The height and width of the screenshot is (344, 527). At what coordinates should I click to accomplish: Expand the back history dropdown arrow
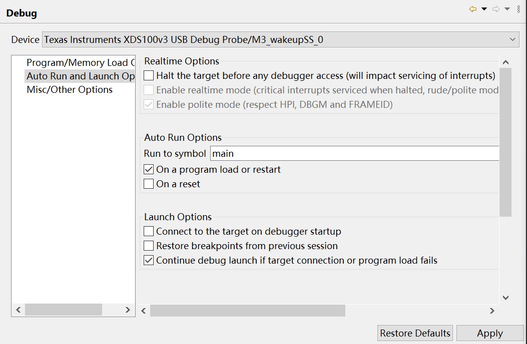484,9
